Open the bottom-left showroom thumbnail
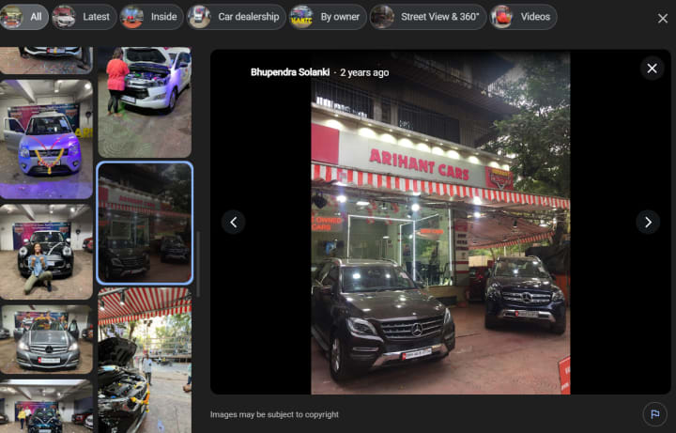 pyautogui.click(x=46, y=406)
